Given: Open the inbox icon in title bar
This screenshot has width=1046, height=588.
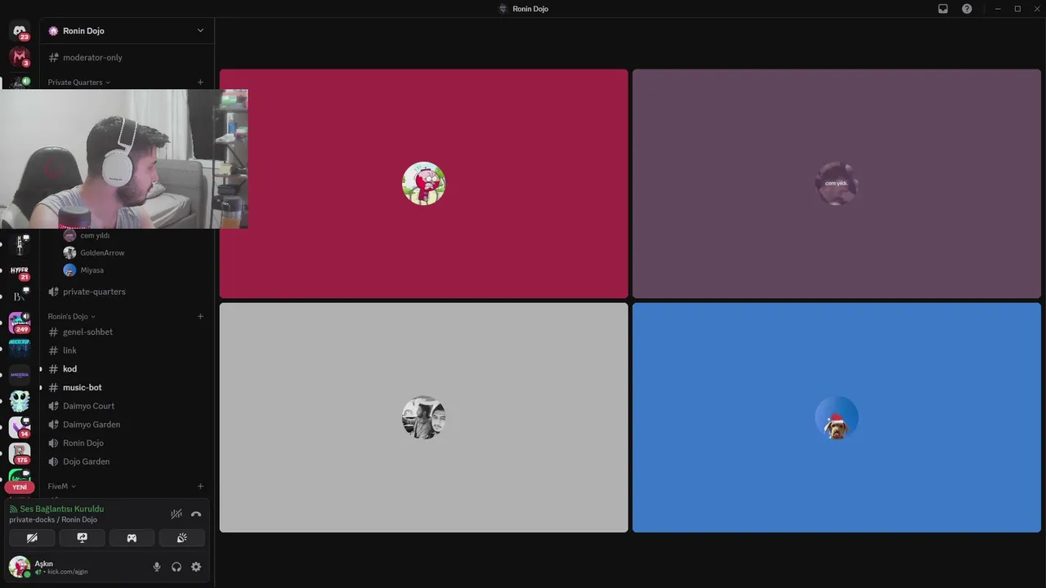Looking at the screenshot, I should tap(943, 8).
